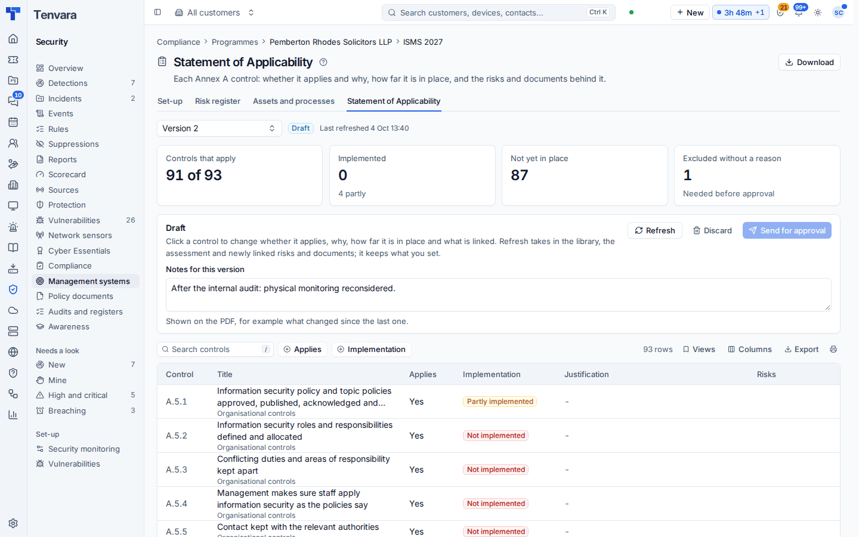Open the Views menu
The width and height of the screenshot is (859, 537).
click(699, 350)
